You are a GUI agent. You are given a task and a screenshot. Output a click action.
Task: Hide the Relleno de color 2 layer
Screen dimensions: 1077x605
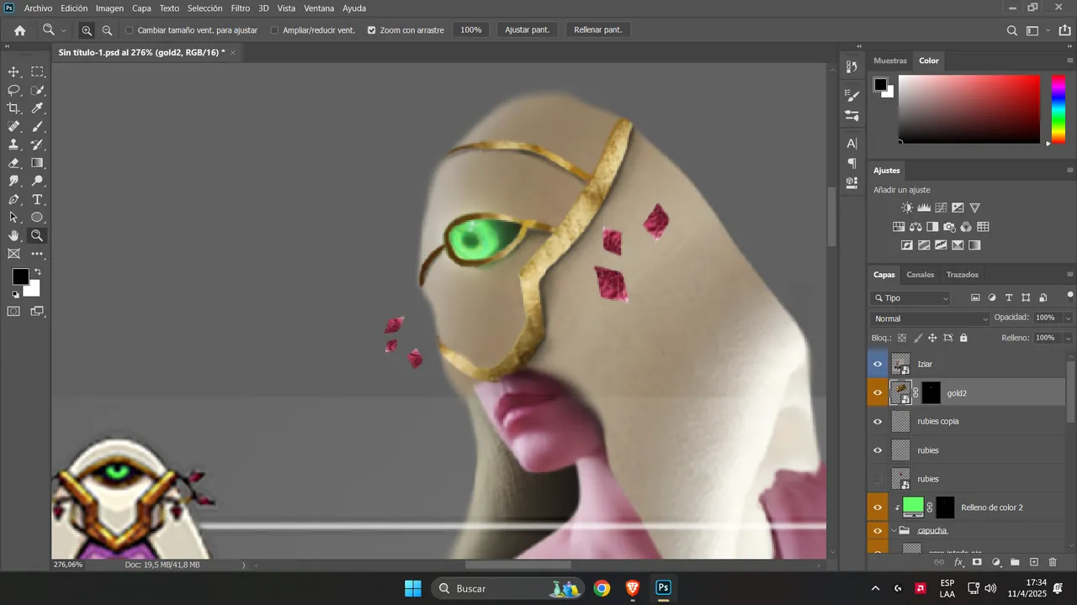pos(878,508)
